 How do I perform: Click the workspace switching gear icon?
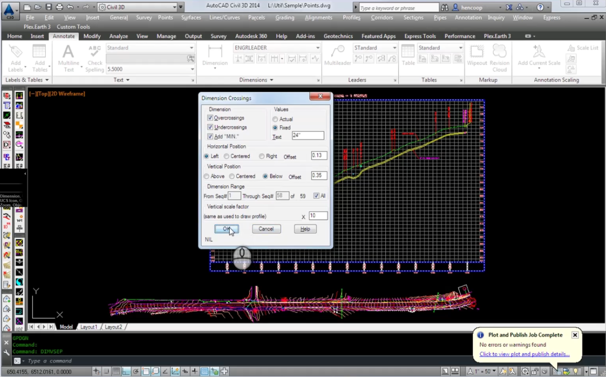pos(525,371)
